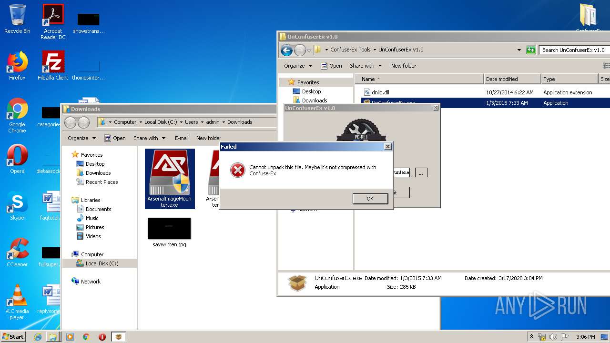Click OK in the Failed dialog

pos(370,199)
